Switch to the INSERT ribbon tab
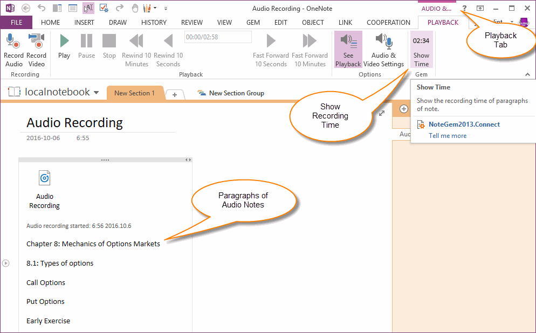Screen dimensions: 536x333 (84, 23)
